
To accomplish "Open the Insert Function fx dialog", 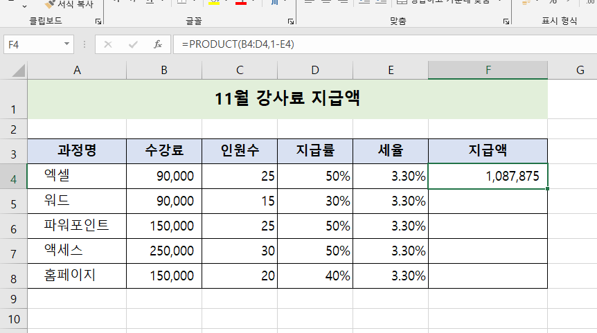I will pyautogui.click(x=158, y=44).
